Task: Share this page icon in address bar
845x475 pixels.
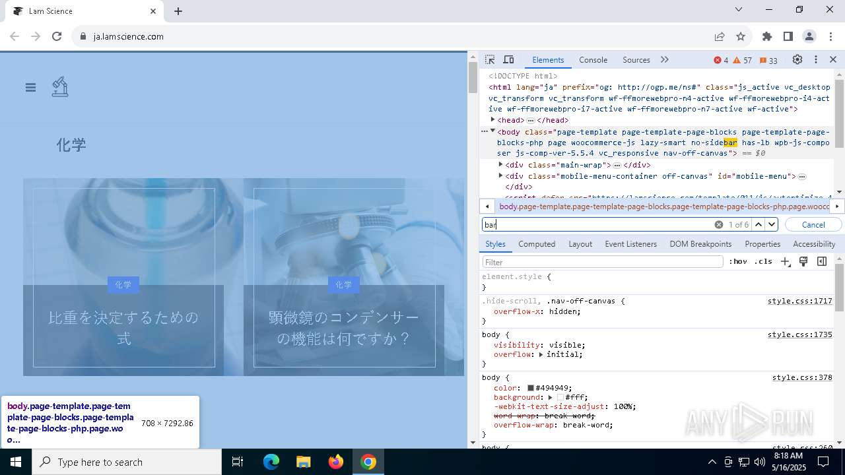Action: [x=720, y=36]
